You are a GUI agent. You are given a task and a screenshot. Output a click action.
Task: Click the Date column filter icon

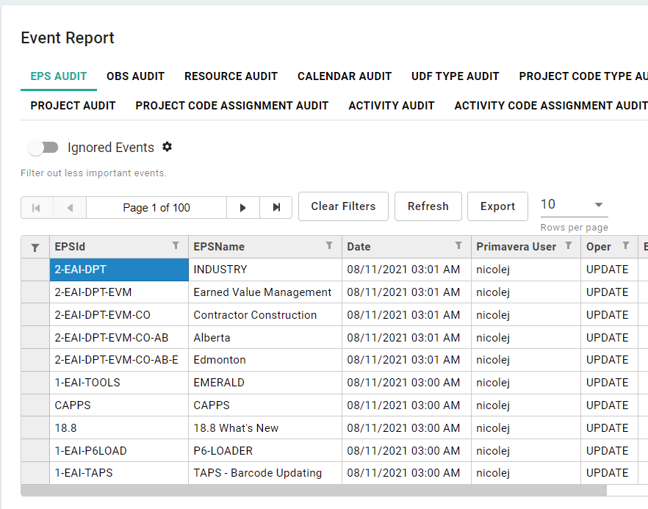coord(458,246)
